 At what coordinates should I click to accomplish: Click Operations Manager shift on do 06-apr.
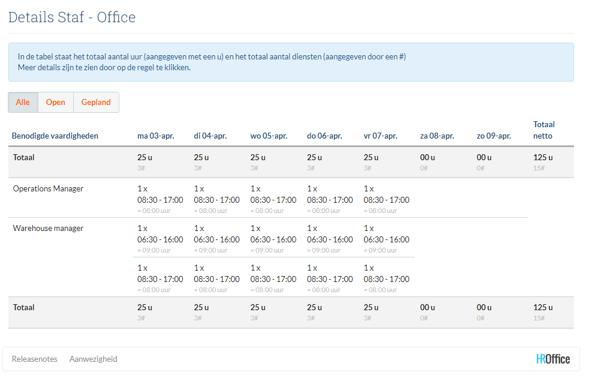(x=330, y=200)
